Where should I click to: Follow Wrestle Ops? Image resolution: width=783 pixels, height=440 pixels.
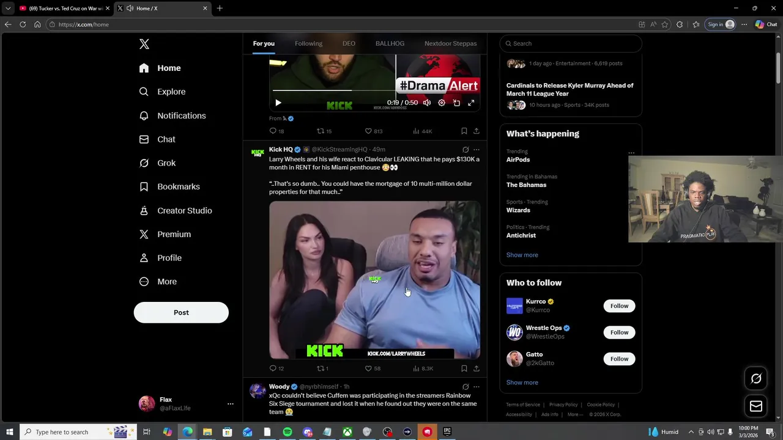(619, 332)
